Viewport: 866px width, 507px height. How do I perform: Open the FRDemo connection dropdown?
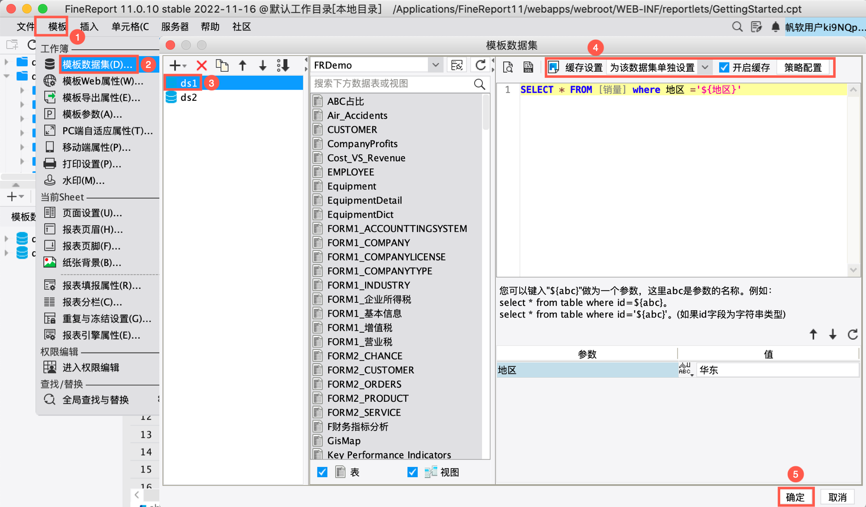click(x=435, y=65)
